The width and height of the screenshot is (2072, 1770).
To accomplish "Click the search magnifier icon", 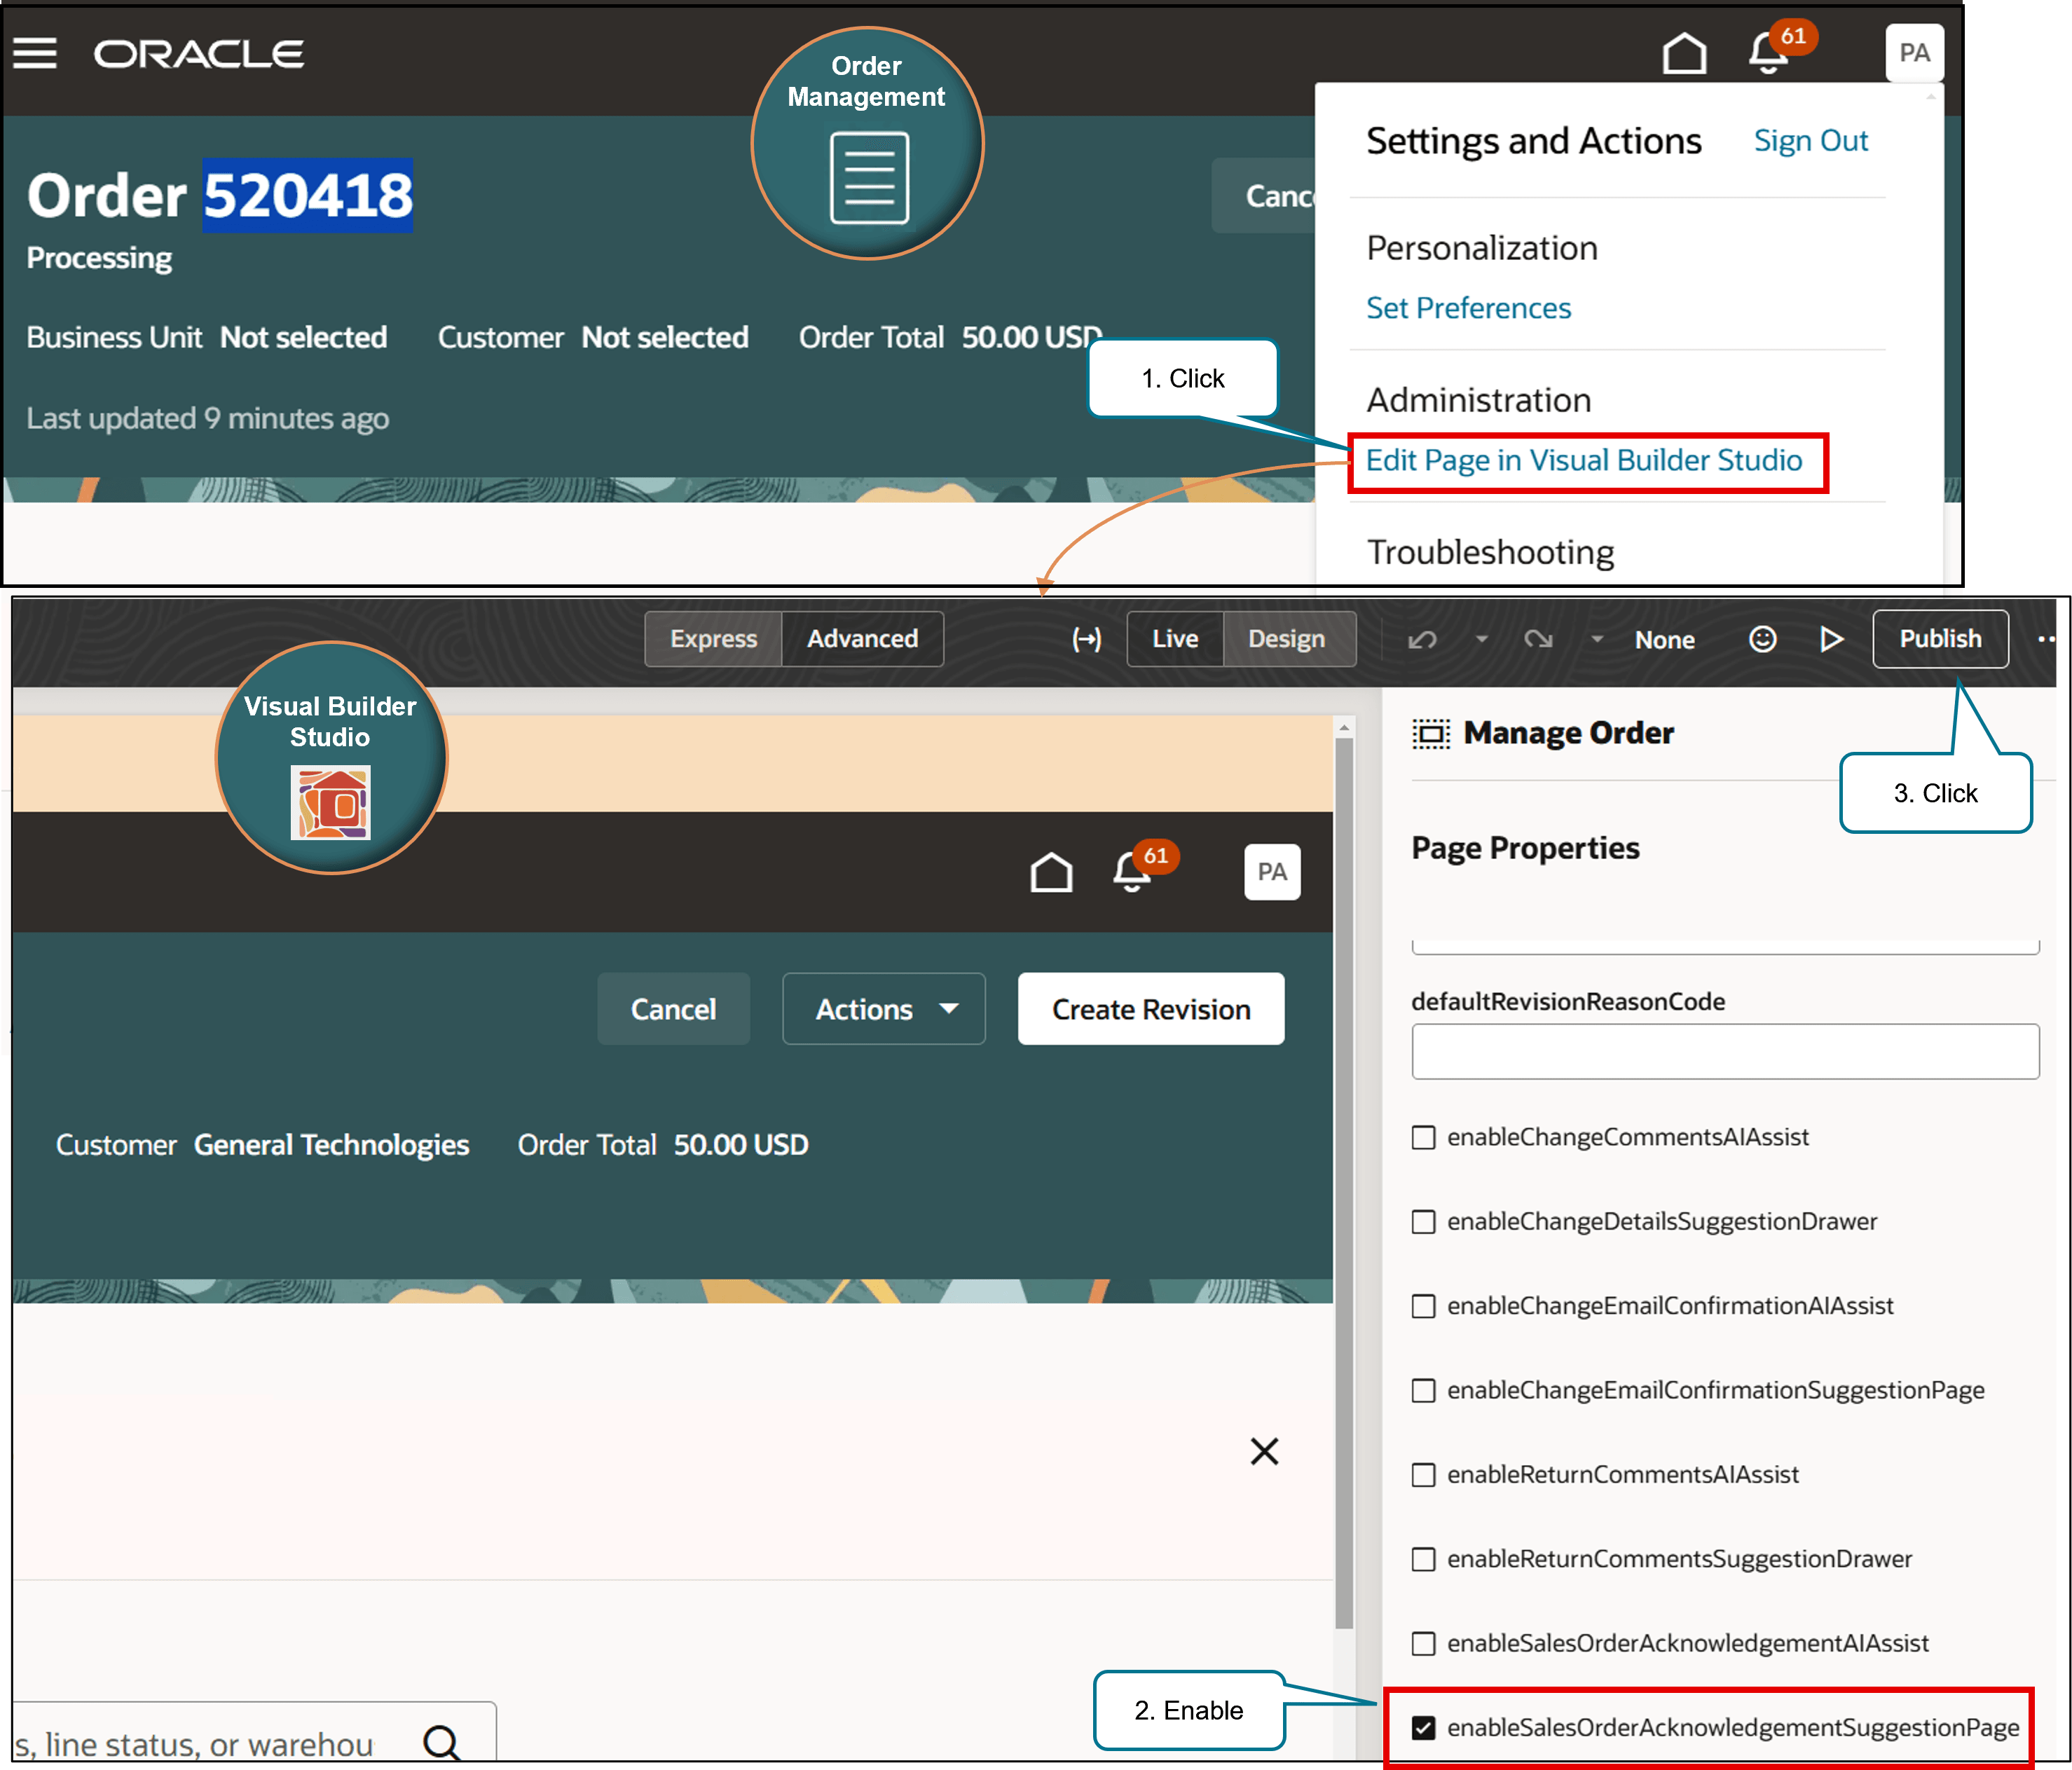I will coord(441,1743).
